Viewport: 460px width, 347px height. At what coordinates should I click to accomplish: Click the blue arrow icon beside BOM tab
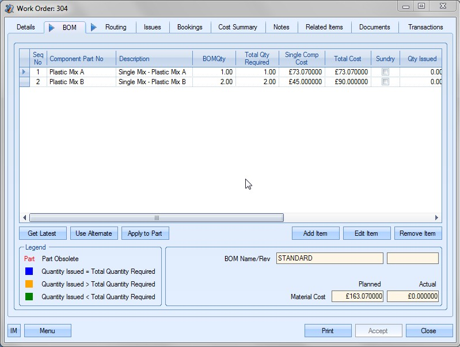(x=51, y=27)
